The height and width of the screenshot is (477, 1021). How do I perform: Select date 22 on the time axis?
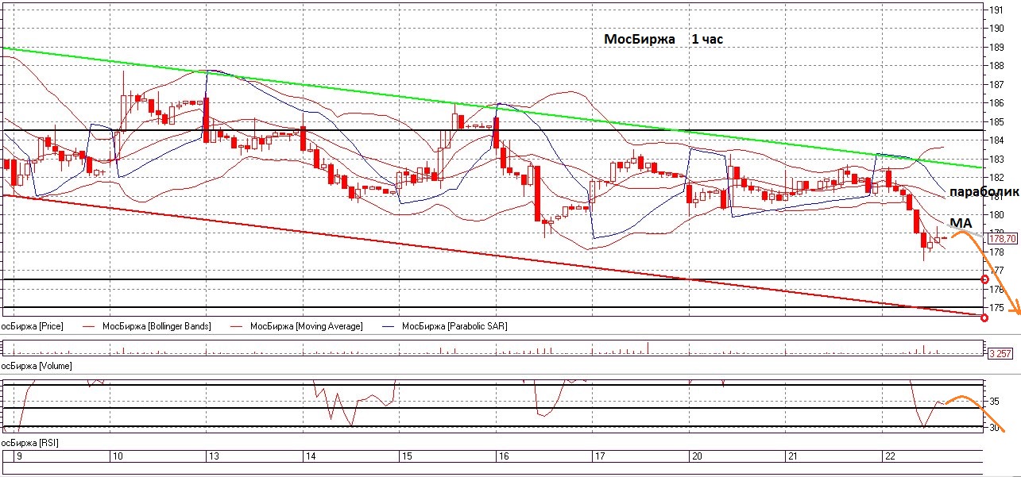tap(890, 456)
